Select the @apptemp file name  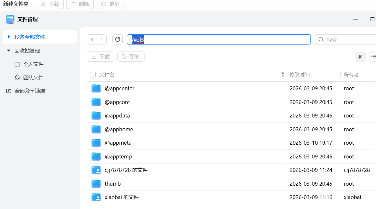(118, 157)
